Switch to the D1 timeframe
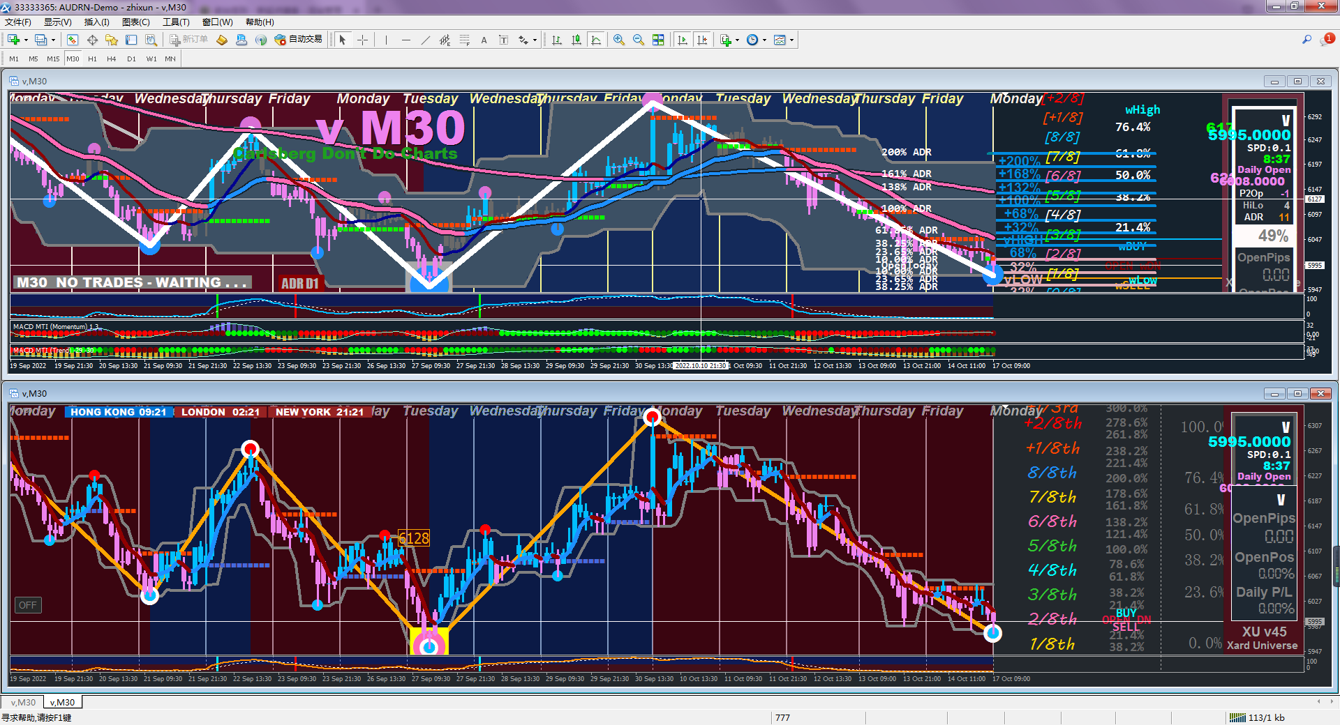Screen dimensions: 1340x725 tap(131, 59)
